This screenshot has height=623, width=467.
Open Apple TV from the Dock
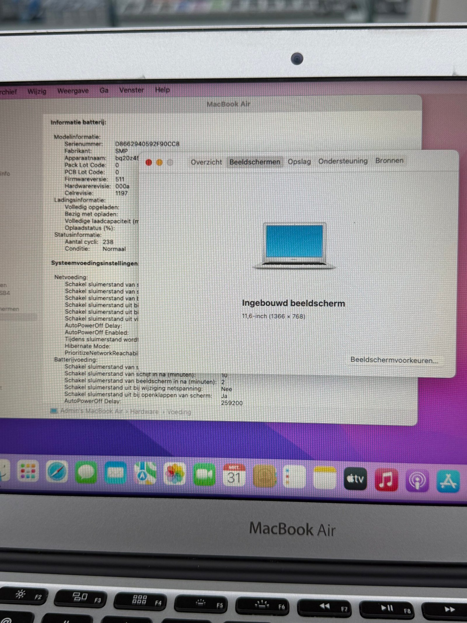355,479
